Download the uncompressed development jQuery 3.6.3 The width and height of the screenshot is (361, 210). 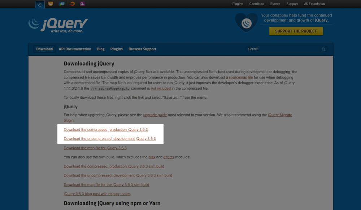coord(110,139)
